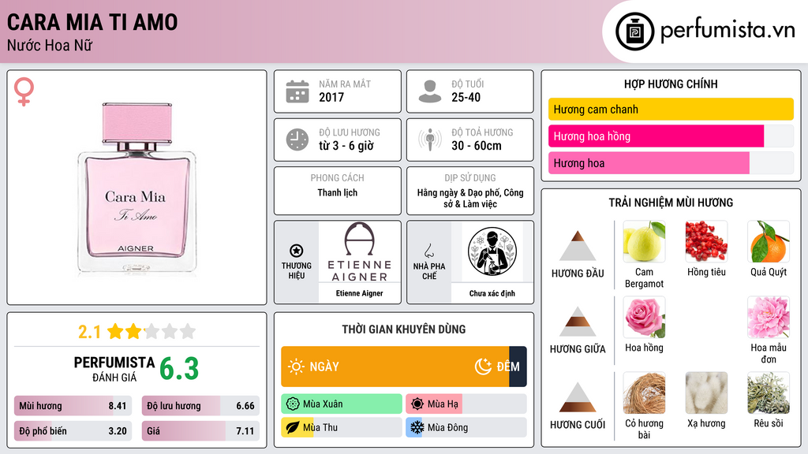Viewport: 808px width, 454px height.
Task: Select the Hoa mẫu đơn peony image
Action: coord(769,317)
